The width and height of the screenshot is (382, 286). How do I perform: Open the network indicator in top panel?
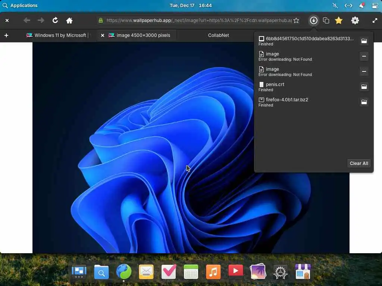tap(348, 6)
